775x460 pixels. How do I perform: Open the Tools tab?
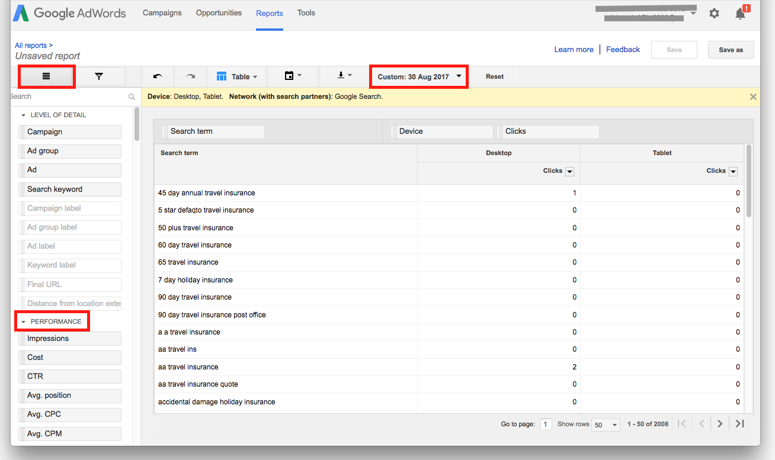(306, 12)
